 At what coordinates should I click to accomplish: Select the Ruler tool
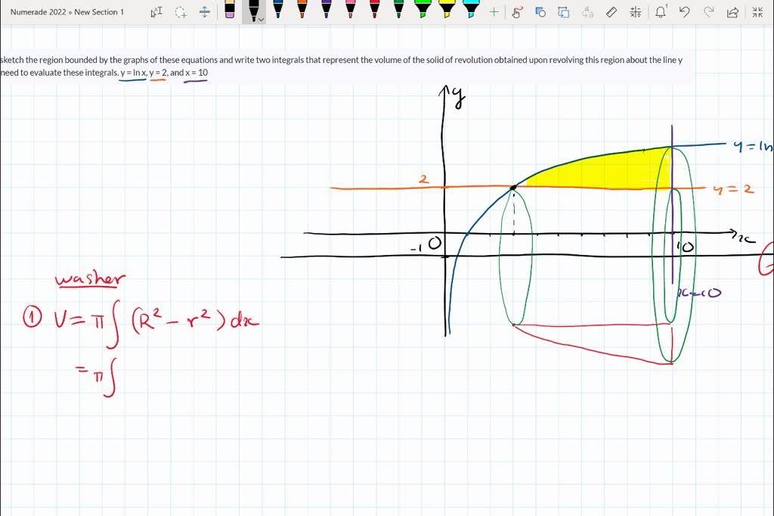coord(611,12)
